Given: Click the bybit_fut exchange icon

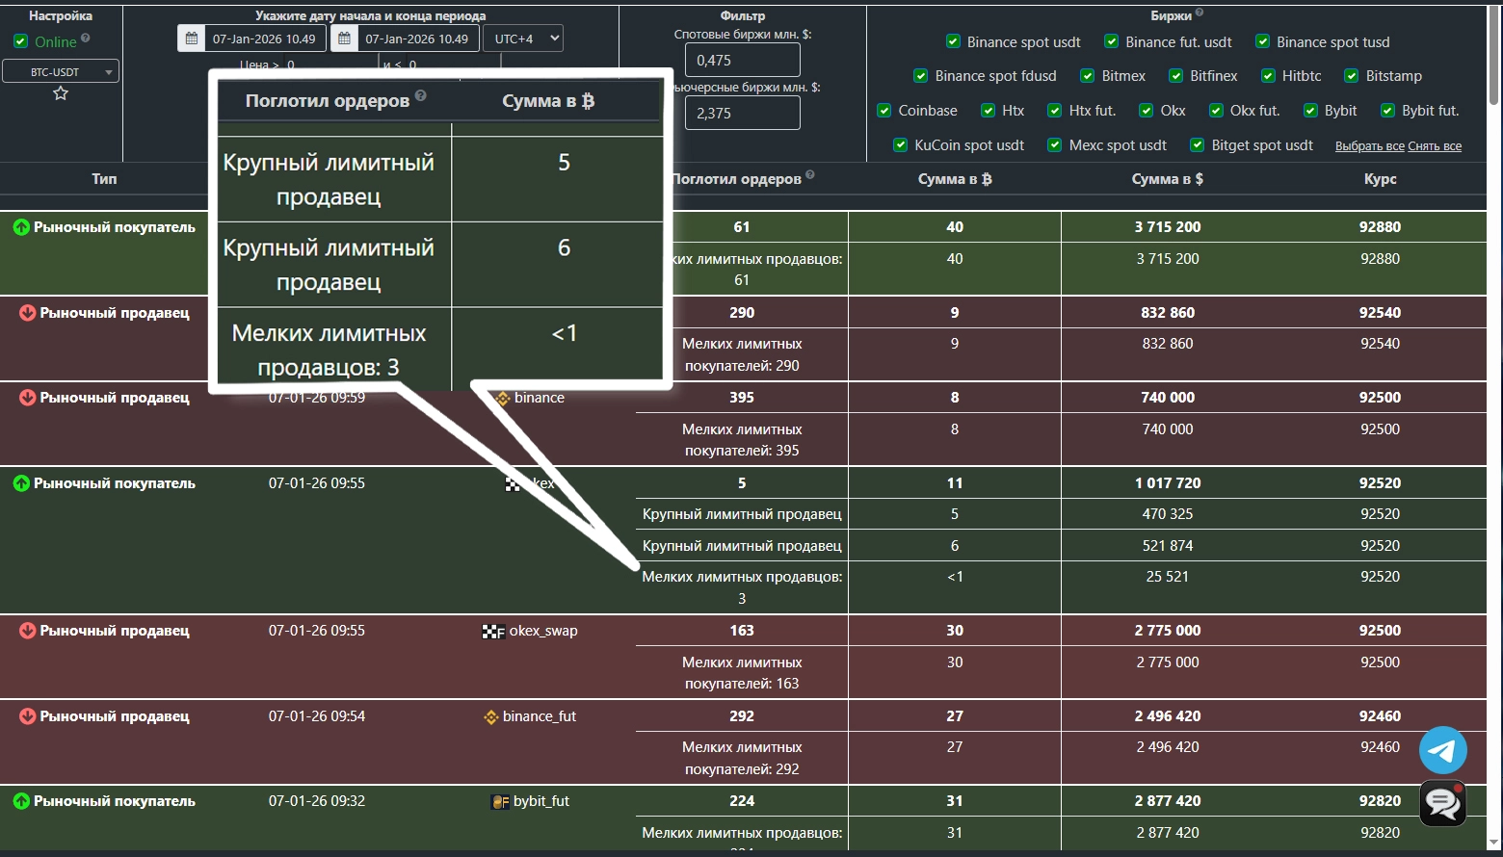Looking at the screenshot, I should [x=500, y=802].
